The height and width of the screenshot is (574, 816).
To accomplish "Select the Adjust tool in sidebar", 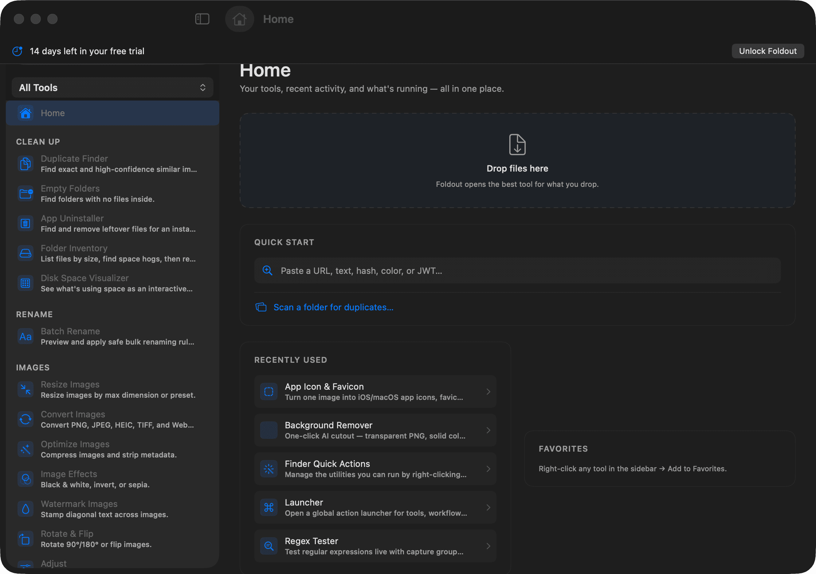I will click(x=54, y=563).
